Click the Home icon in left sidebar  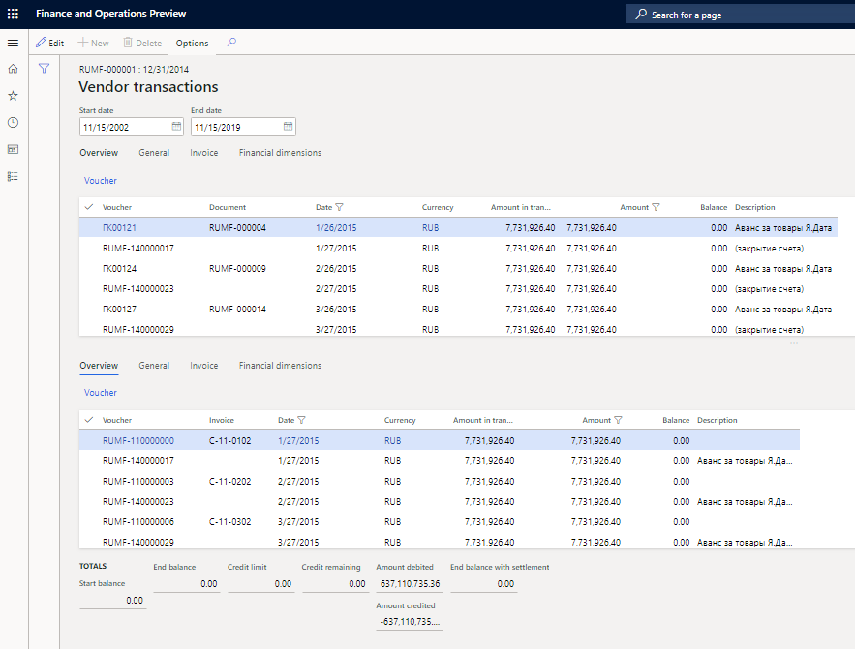click(13, 69)
